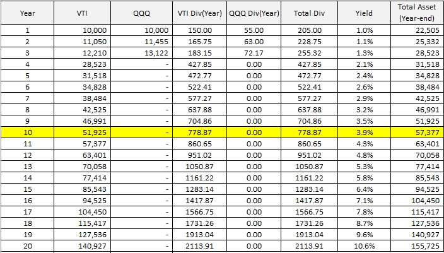This screenshot has width=444, height=253.
Task: Select Total Asset cell 155,725
Action: 417,245
